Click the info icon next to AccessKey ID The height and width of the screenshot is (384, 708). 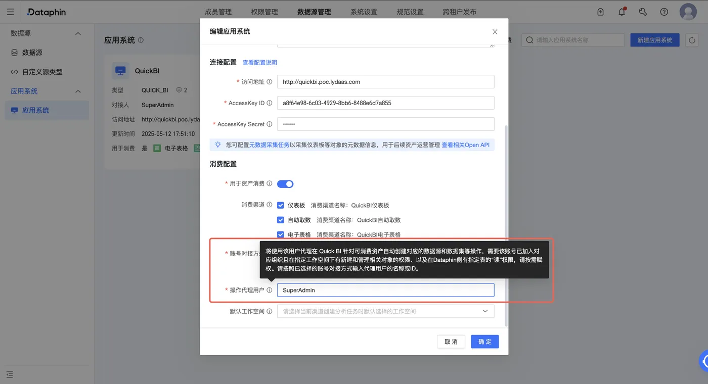(x=269, y=103)
